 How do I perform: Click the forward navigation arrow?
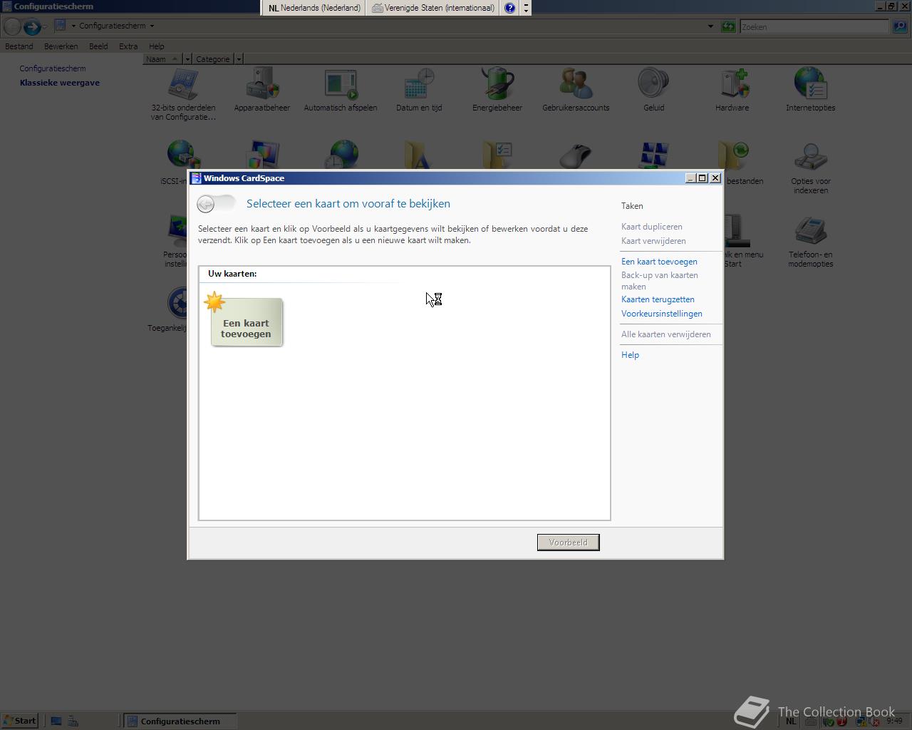click(31, 26)
